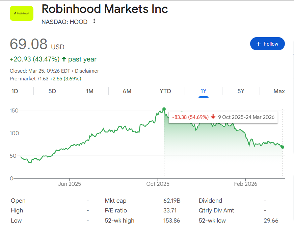Enable the 5D chart period
Viewport: 294px width, 229px height.
pos(52,91)
